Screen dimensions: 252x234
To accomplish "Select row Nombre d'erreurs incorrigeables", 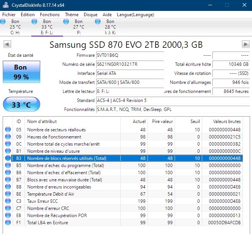I will coord(123,187).
